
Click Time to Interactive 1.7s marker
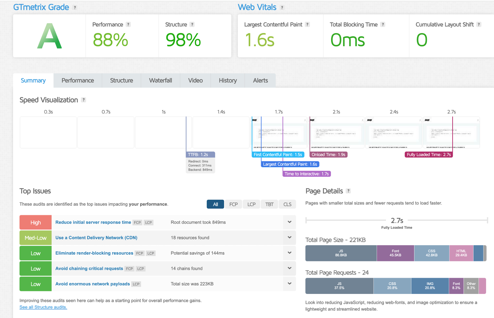[x=307, y=174]
